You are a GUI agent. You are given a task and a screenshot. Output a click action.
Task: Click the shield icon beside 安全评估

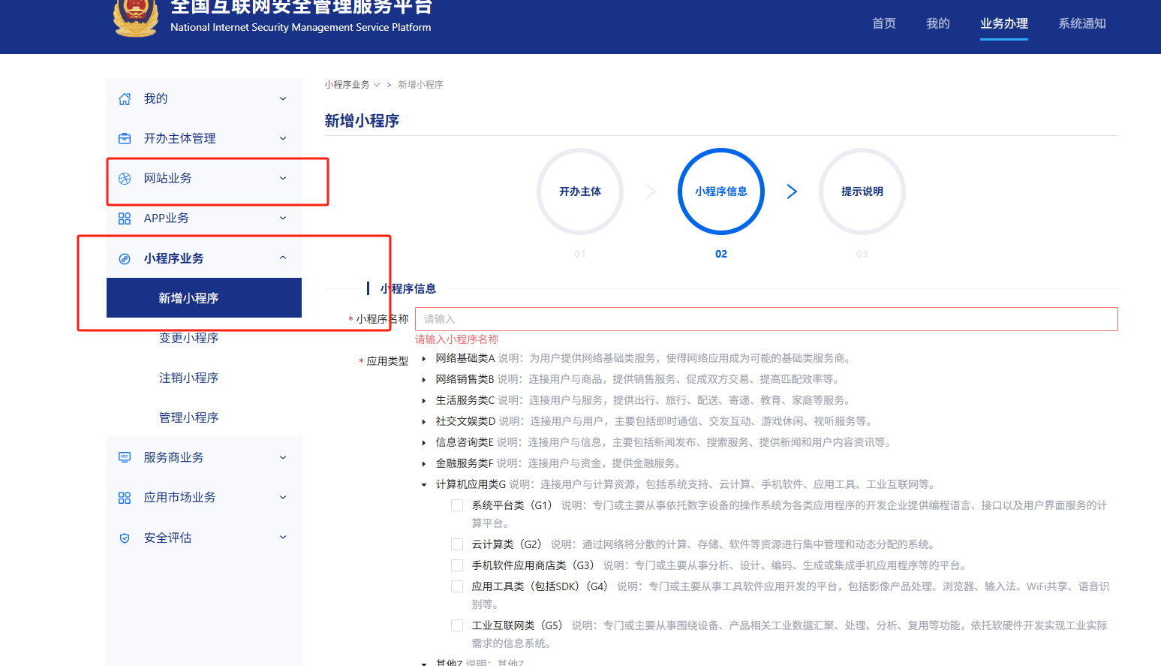pos(125,538)
